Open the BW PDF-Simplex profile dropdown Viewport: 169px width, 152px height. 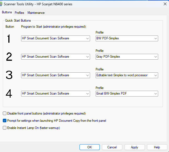127,38
